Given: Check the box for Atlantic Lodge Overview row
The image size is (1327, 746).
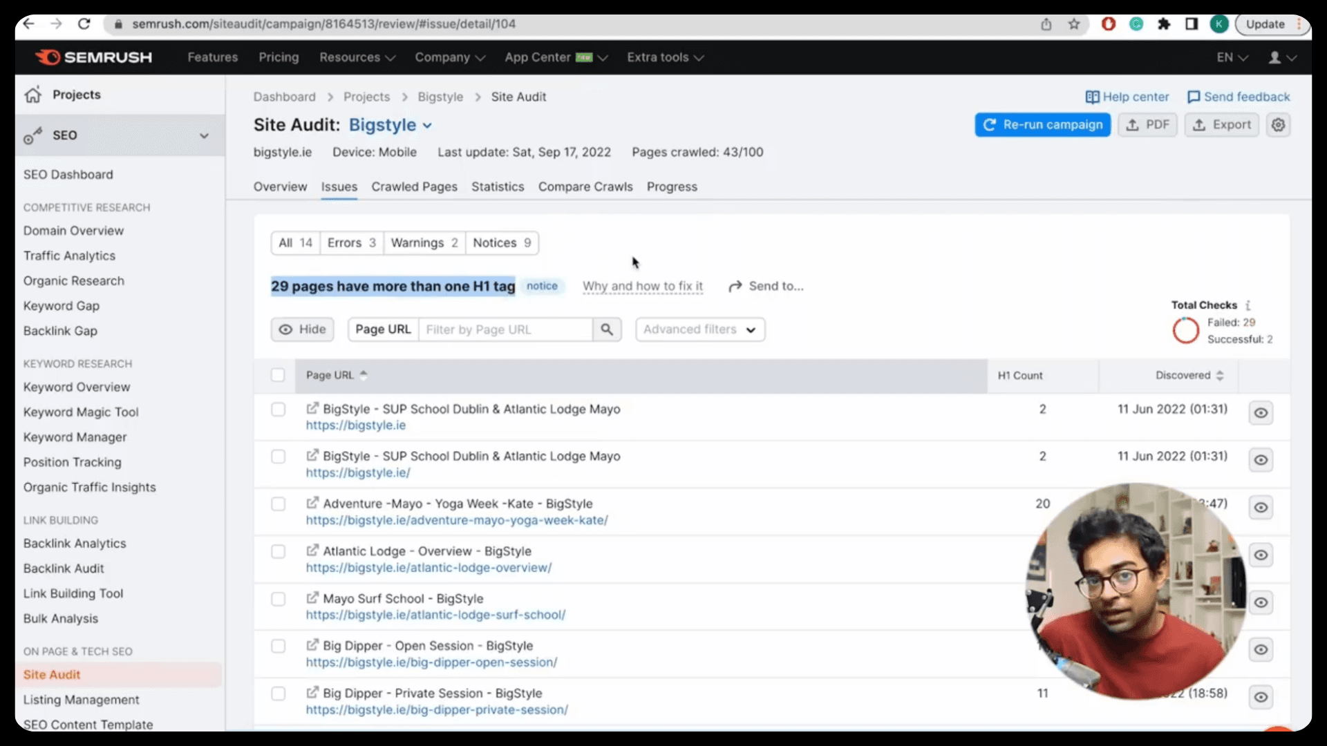Looking at the screenshot, I should [x=278, y=552].
